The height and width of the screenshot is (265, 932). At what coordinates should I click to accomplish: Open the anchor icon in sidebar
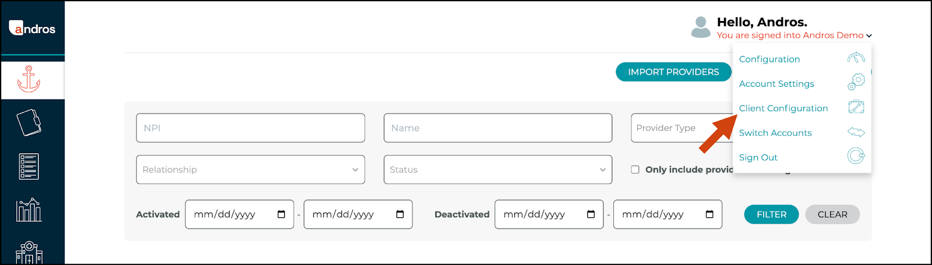click(x=29, y=79)
